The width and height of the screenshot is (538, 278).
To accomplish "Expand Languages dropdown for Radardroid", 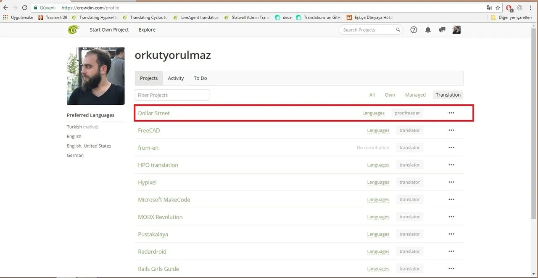I will click(x=378, y=251).
